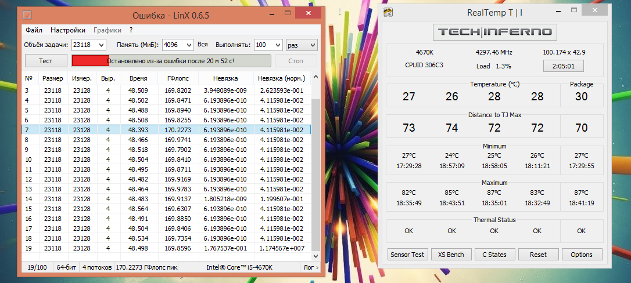Click the LinX app icon in title bar

click(27, 16)
